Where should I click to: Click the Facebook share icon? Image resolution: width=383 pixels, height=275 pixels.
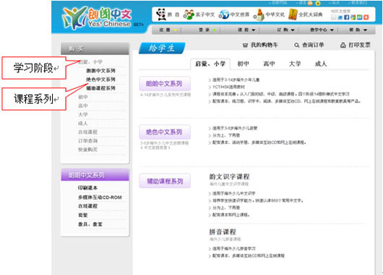(x=347, y=17)
